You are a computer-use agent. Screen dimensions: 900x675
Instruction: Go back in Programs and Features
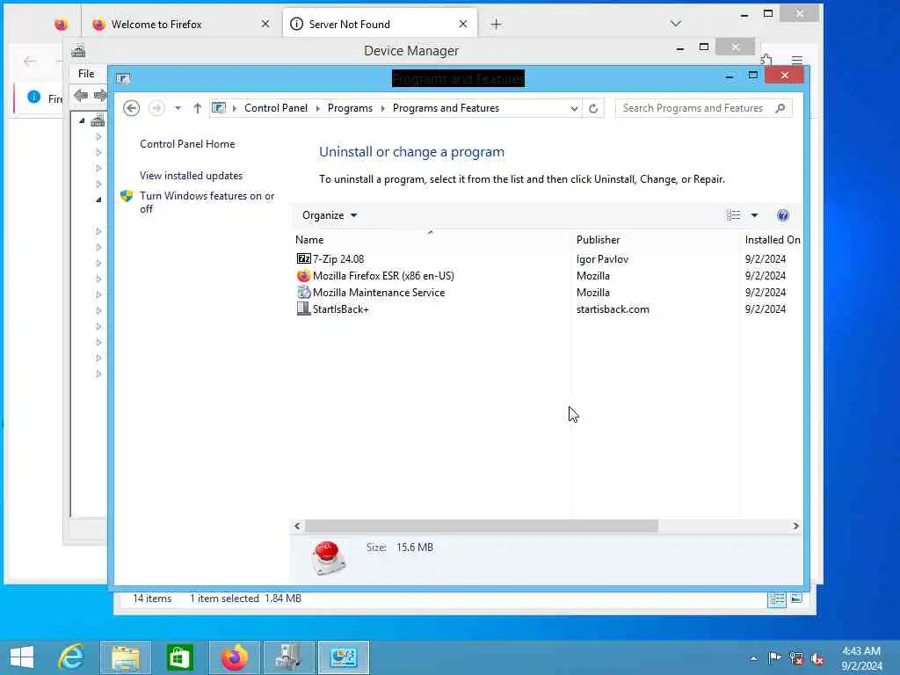click(x=132, y=108)
